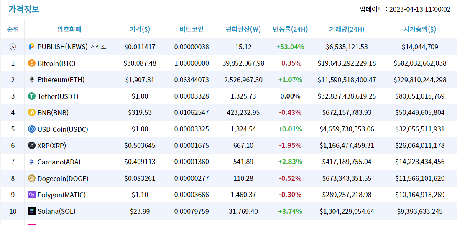
Task: Click the PUBLISH coin logo icon
Action: click(x=31, y=47)
